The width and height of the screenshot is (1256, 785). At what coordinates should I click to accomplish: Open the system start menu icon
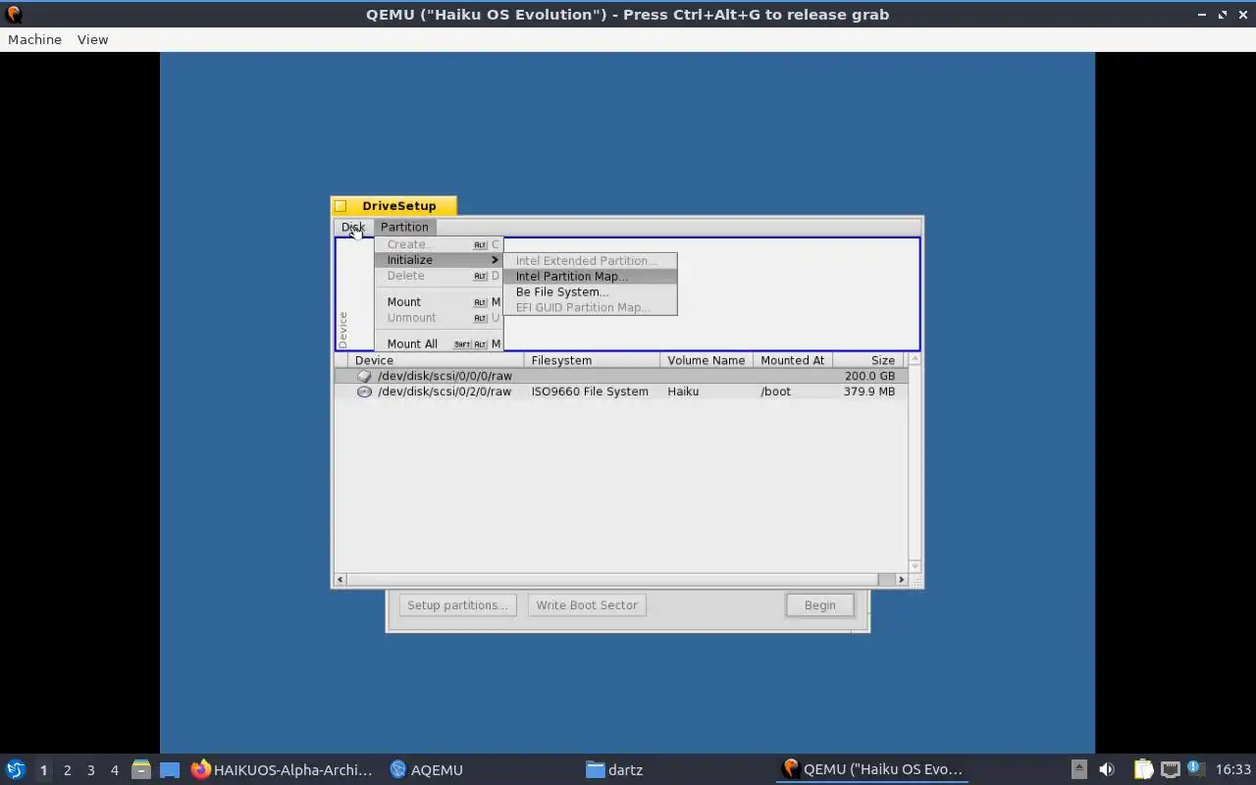coord(15,770)
